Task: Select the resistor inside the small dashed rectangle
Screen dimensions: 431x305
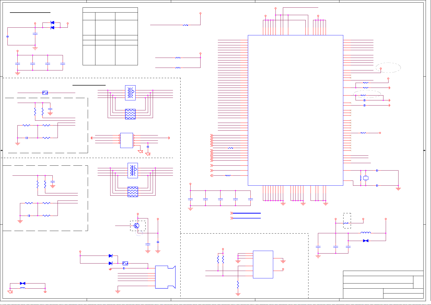Action: [346, 223]
